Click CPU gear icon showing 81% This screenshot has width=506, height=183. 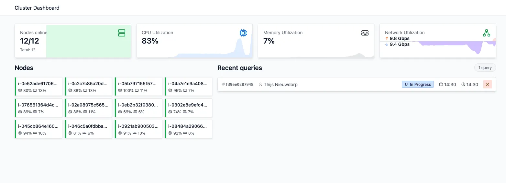point(70,133)
